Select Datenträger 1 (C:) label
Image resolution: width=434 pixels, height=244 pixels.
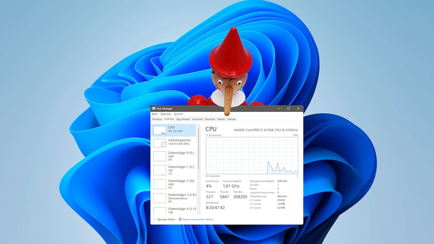[181, 167]
